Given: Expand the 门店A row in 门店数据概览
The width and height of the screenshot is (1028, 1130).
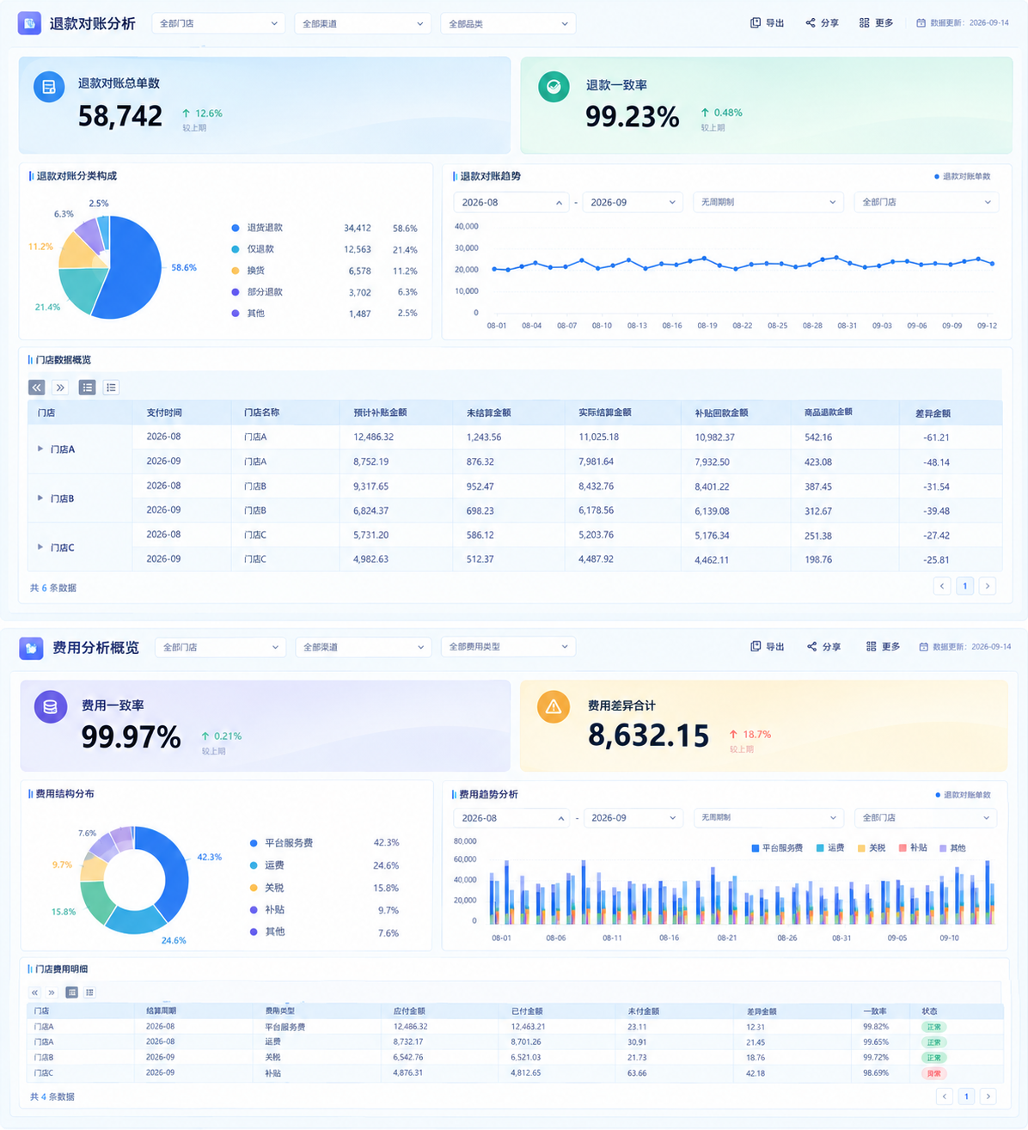Looking at the screenshot, I should point(40,449).
